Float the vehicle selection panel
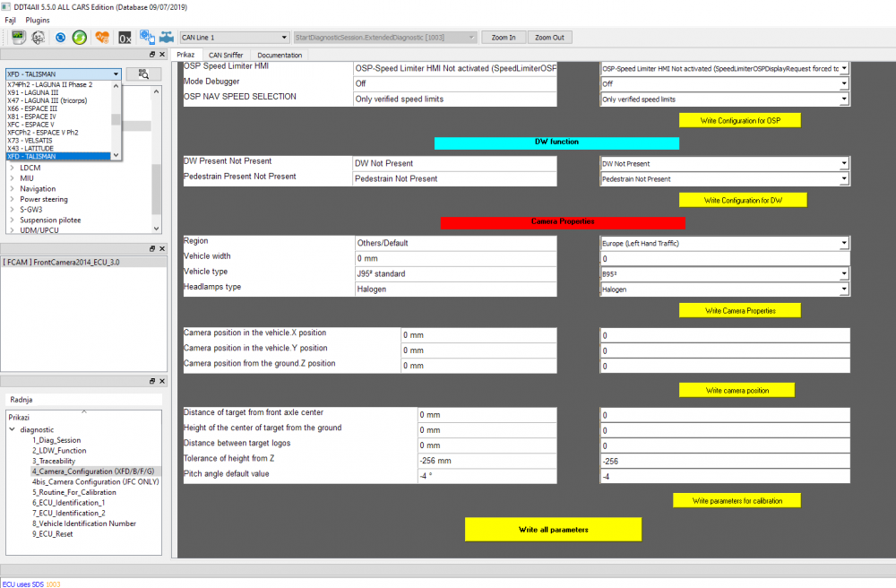Screen dimensions: 896x588 coord(152,55)
